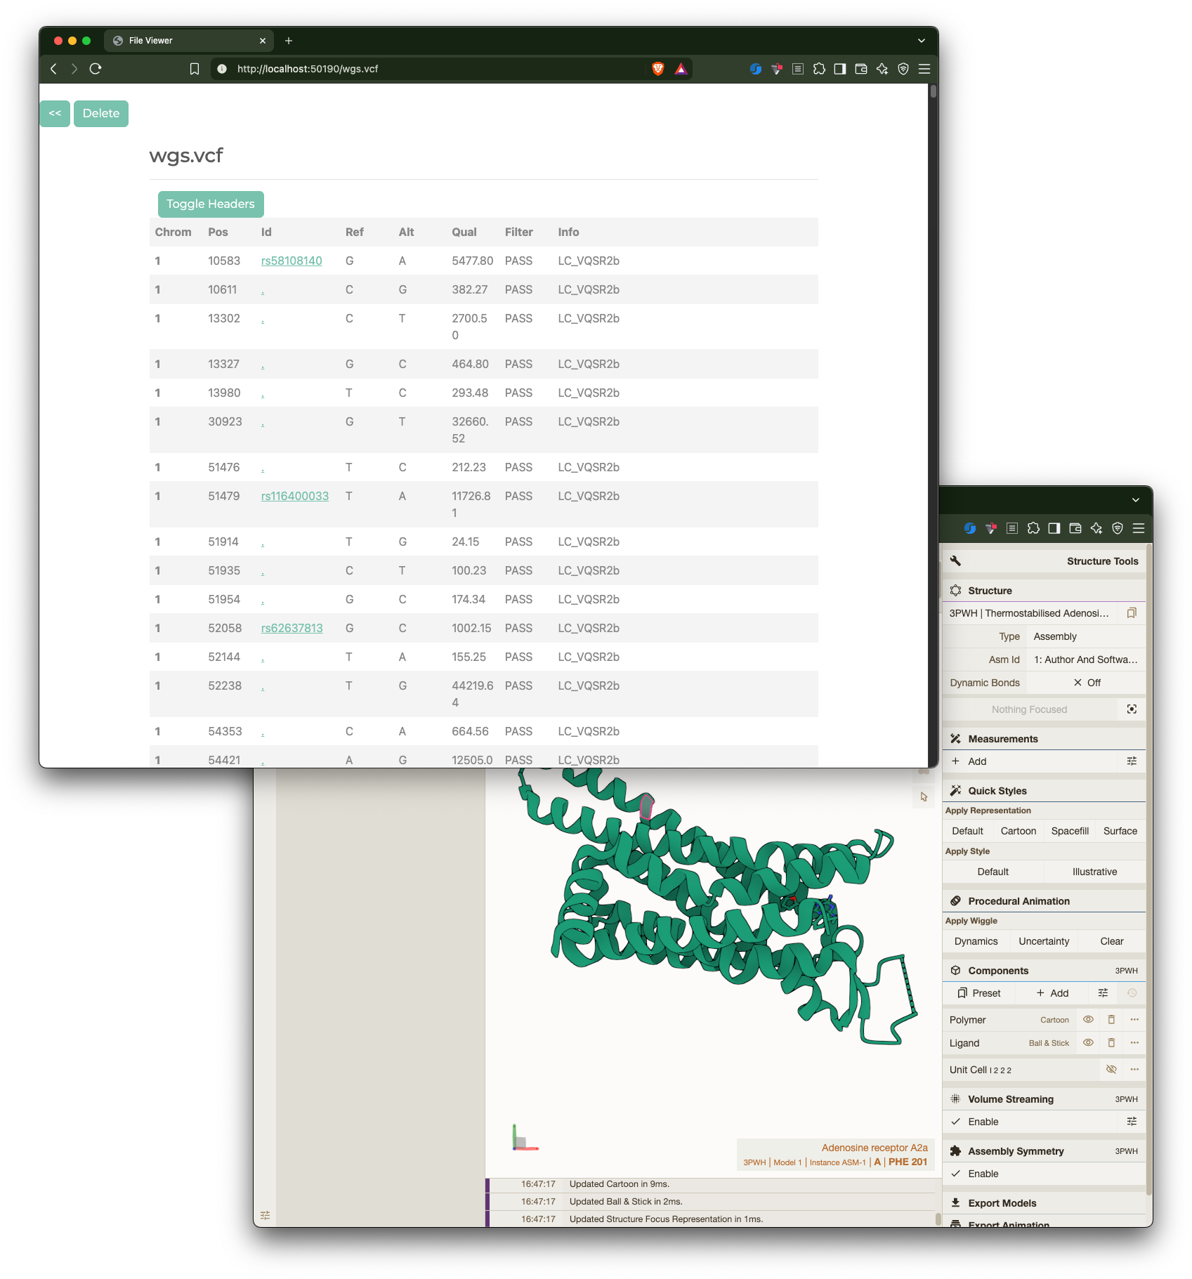
Task: Open the Asm Id dropdown
Action: [1086, 660]
